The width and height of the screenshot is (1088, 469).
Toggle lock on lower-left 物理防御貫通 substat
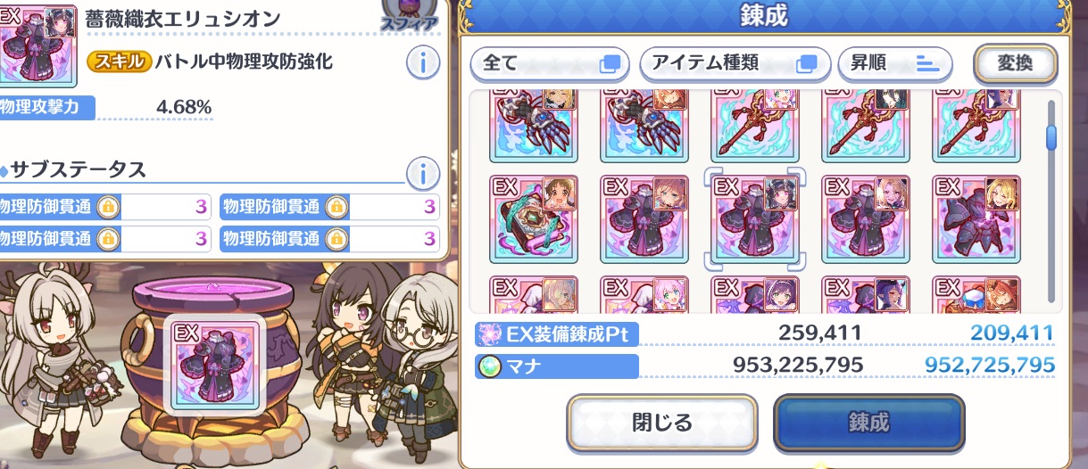[107, 238]
